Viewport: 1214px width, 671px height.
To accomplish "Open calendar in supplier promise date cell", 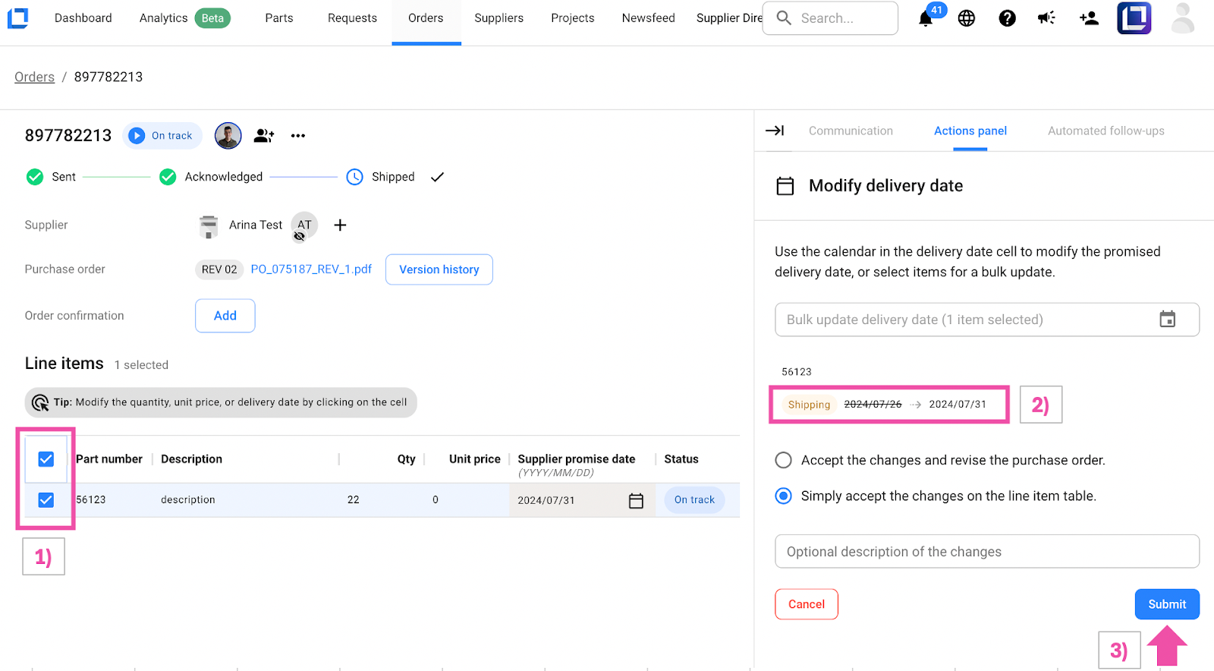I will coord(636,500).
